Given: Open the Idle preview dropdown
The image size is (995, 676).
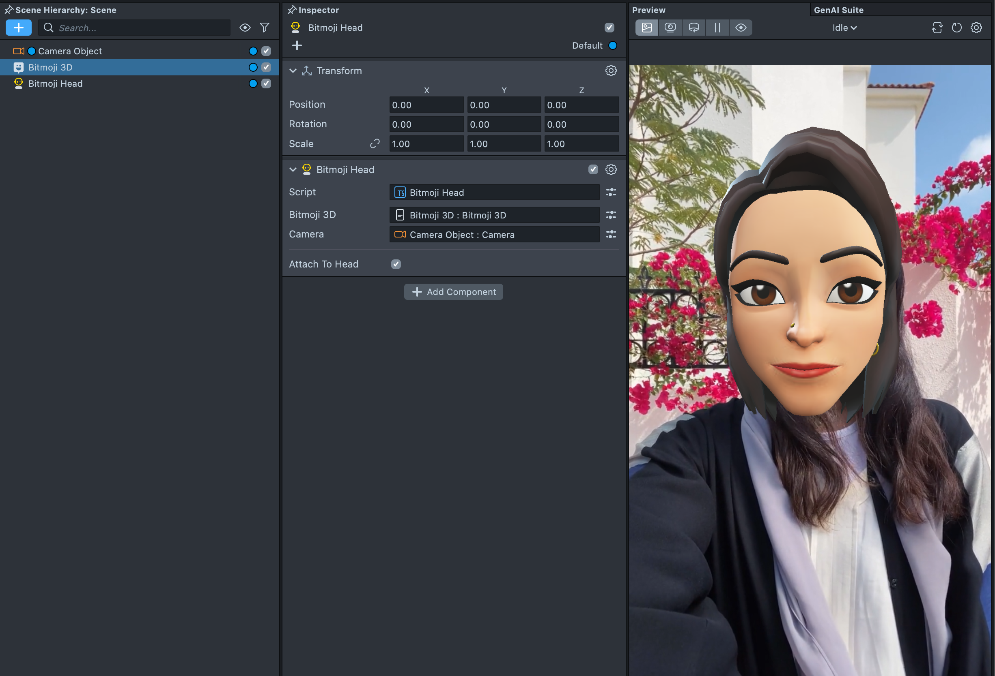Looking at the screenshot, I should point(844,28).
